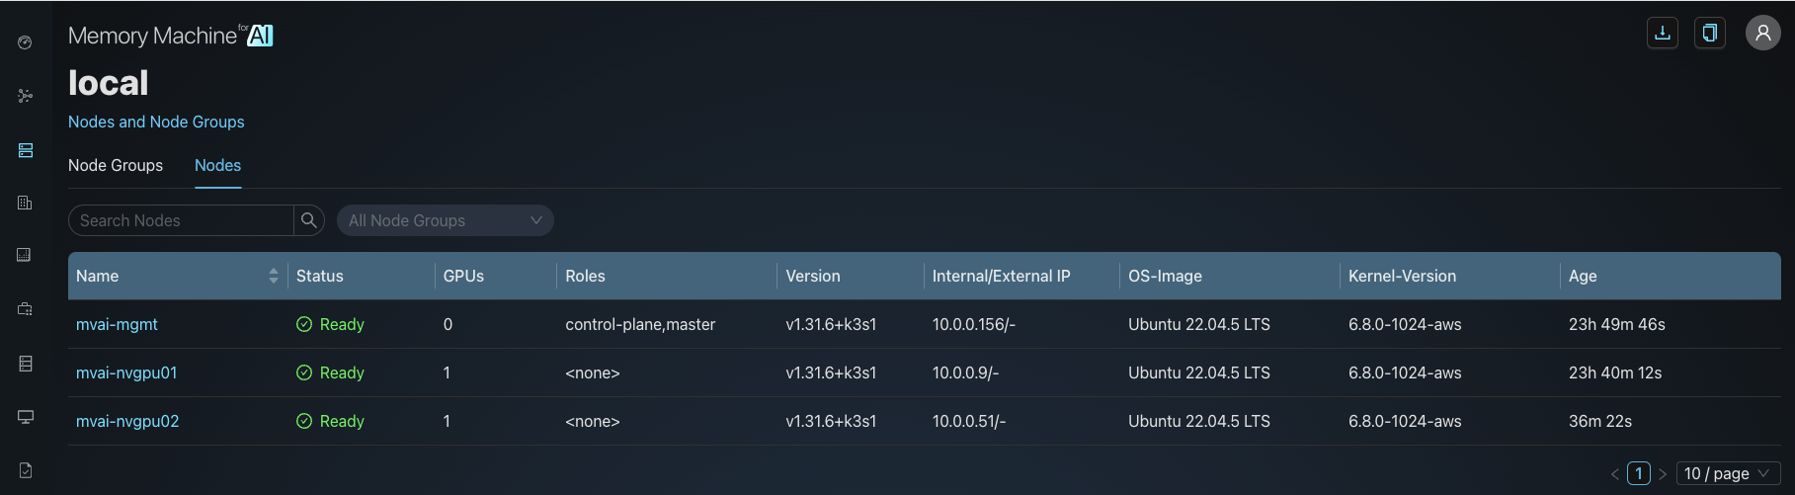This screenshot has height=495, width=1795.
Task: Open the mvai-mgmt node link
Action: (117, 324)
